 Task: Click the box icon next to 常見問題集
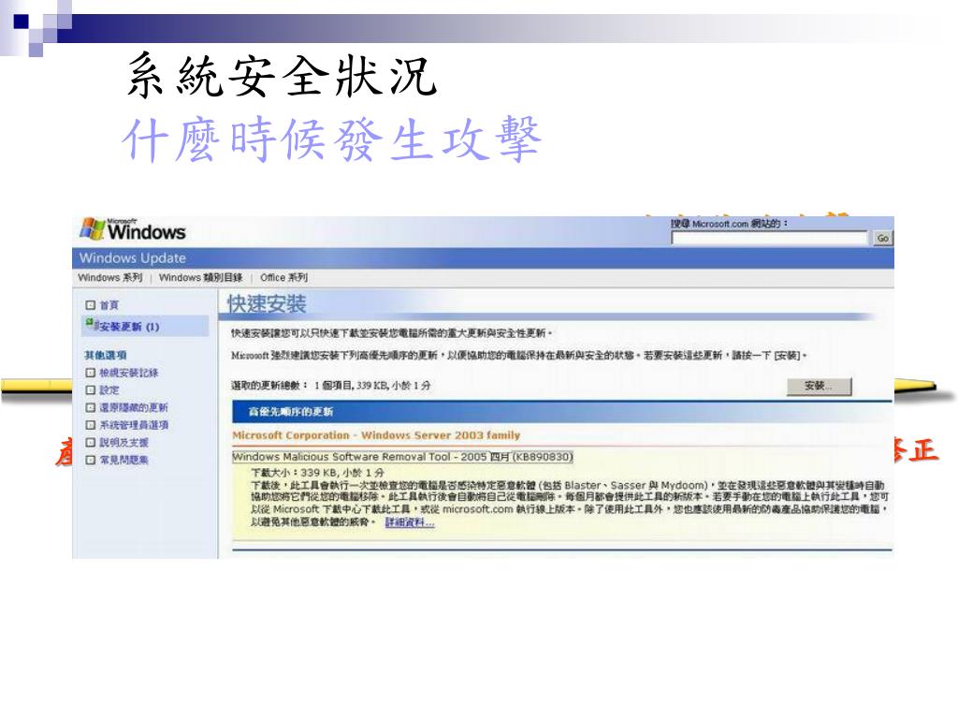coord(91,460)
